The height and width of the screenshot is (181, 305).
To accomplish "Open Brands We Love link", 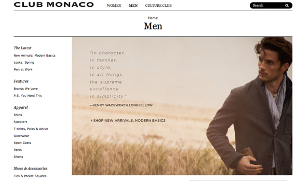I will (26, 89).
